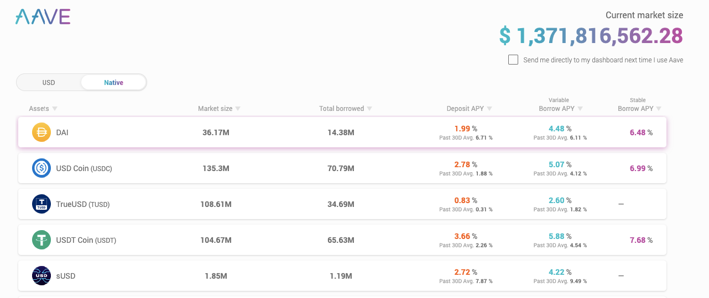Open the USD Coin (USDC) name
This screenshot has height=298, width=709.
click(x=84, y=168)
